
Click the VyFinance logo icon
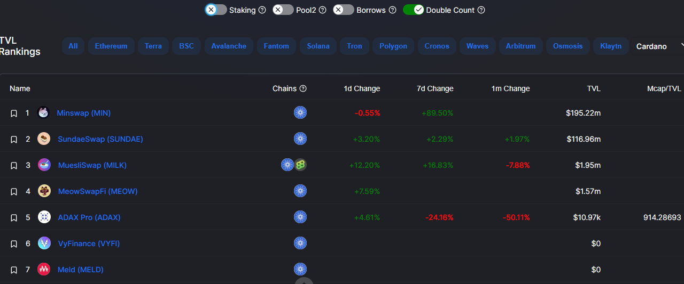click(44, 244)
